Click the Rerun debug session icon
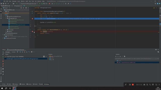 (3, 52)
